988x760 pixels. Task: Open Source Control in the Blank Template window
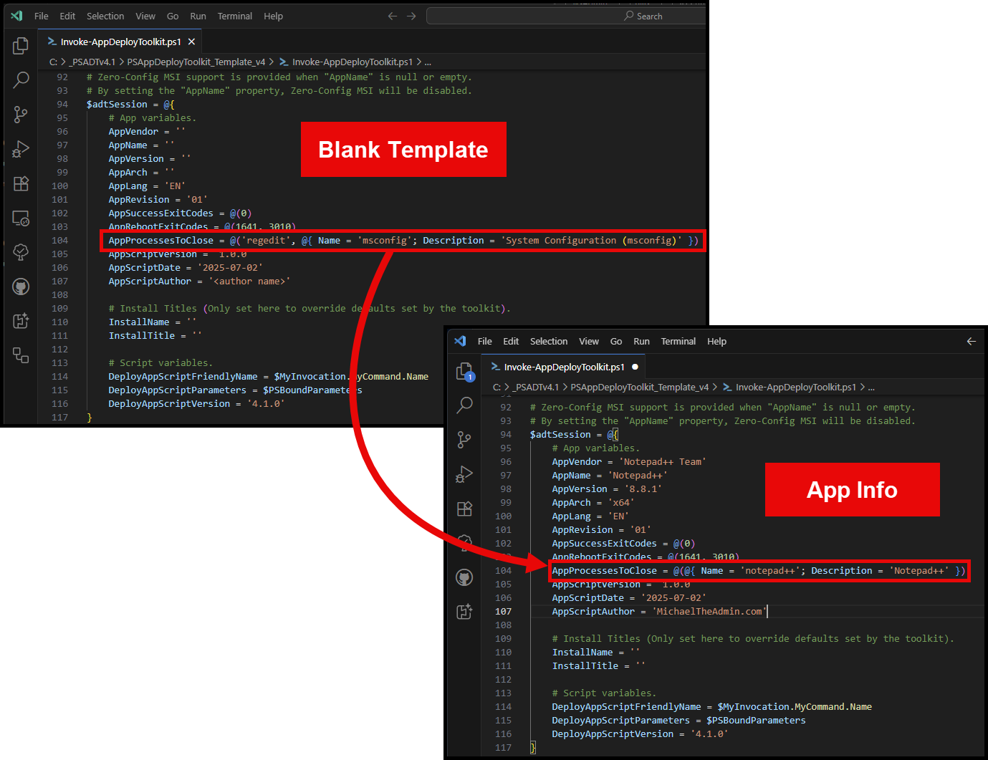[x=21, y=114]
